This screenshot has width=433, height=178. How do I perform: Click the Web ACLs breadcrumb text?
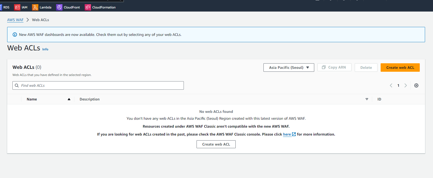coord(40,20)
